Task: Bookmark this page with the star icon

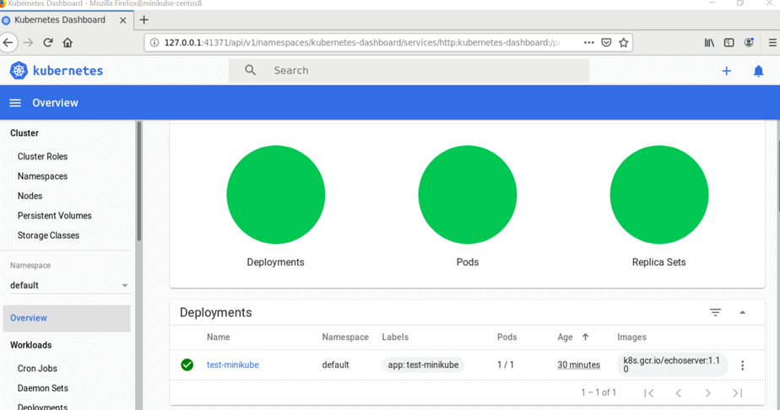Action: tap(624, 42)
